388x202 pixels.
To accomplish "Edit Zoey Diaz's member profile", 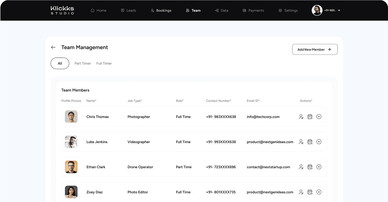I will (x=301, y=192).
